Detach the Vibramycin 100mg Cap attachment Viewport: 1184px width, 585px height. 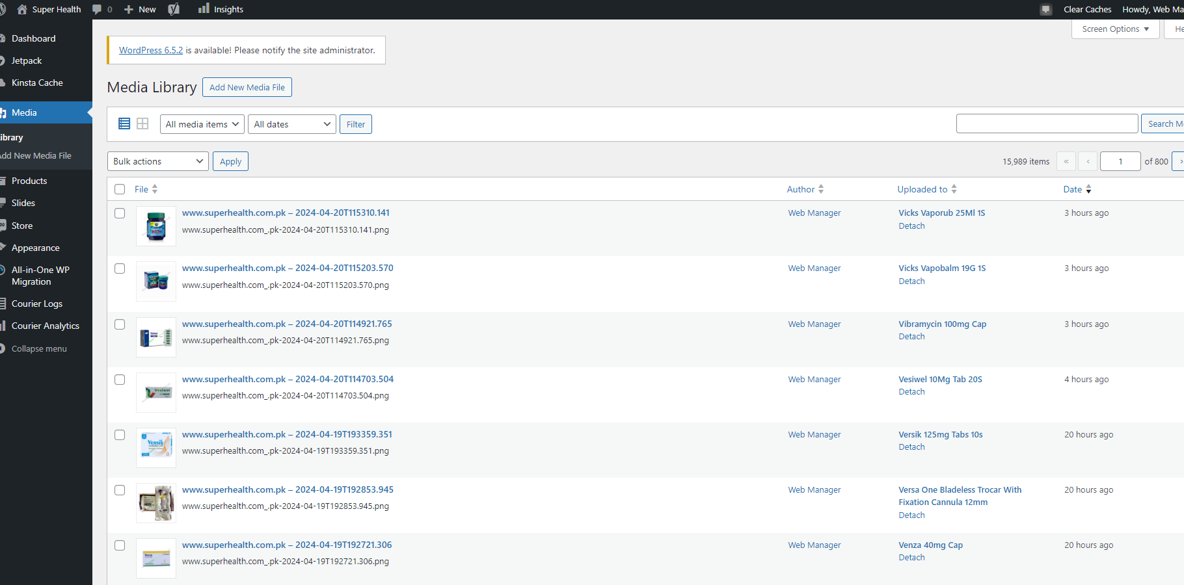pos(911,336)
